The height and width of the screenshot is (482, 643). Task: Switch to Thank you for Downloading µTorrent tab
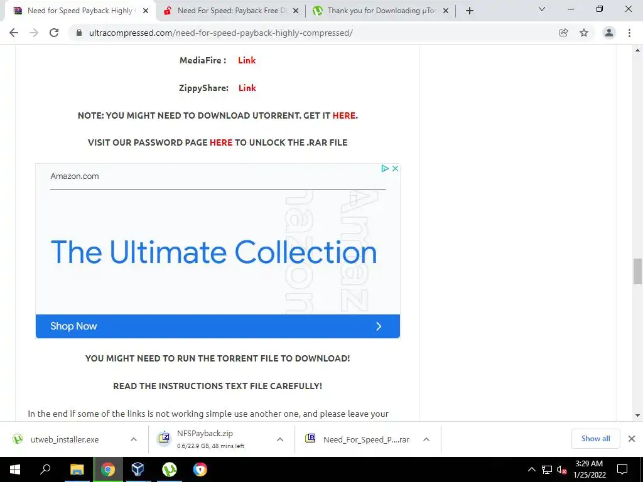(379, 11)
